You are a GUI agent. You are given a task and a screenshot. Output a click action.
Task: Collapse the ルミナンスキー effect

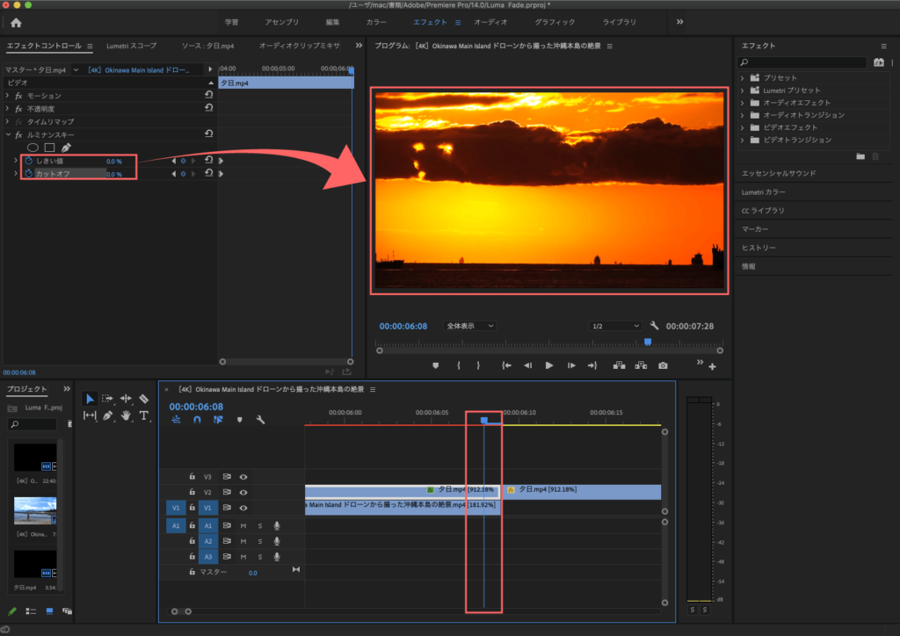[8, 134]
